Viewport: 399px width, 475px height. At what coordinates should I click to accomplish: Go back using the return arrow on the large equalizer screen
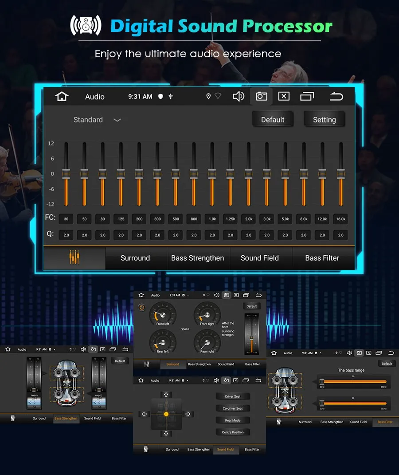tap(336, 96)
